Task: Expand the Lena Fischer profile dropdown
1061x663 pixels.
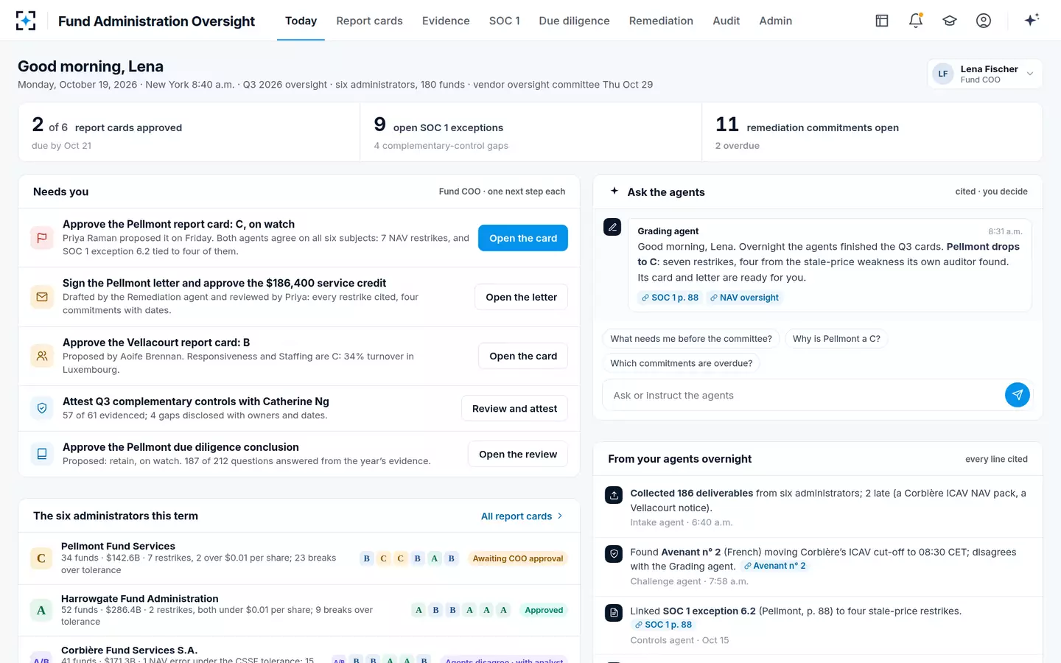Action: (x=984, y=74)
